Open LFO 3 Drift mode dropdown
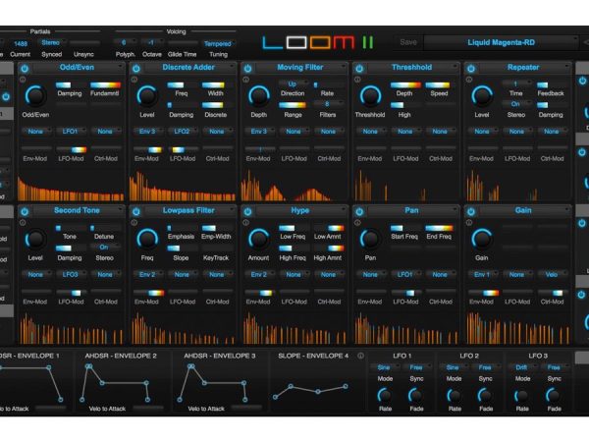This screenshot has height=442, width=589. (x=522, y=367)
